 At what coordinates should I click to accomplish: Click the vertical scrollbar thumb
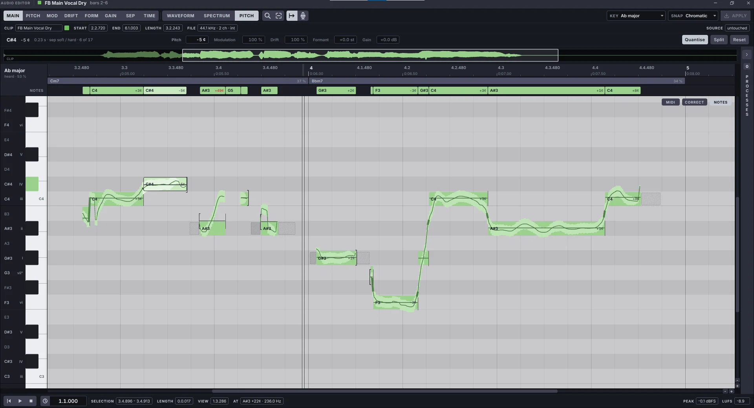pyautogui.click(x=738, y=254)
